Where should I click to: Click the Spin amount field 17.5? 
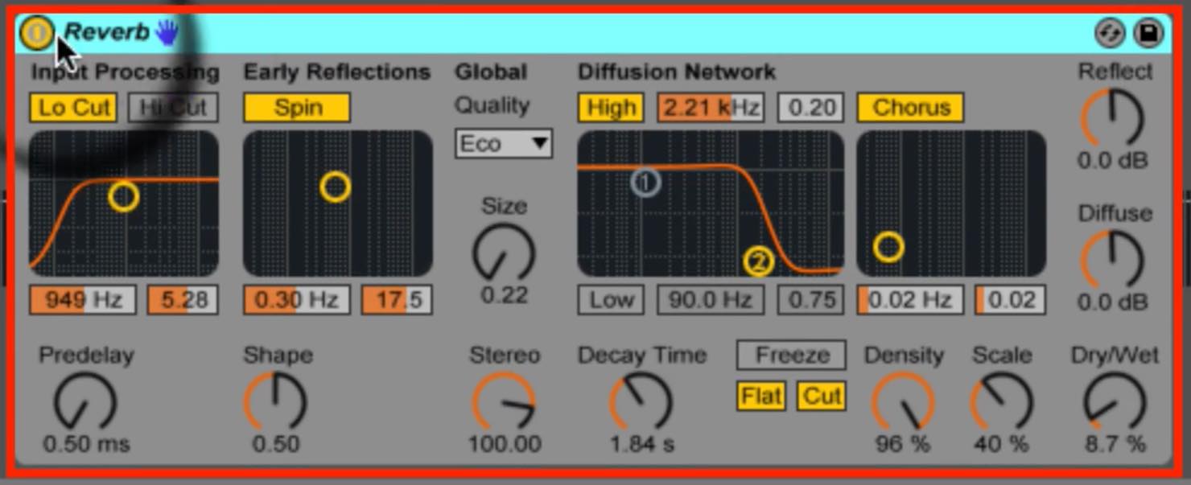(x=397, y=300)
